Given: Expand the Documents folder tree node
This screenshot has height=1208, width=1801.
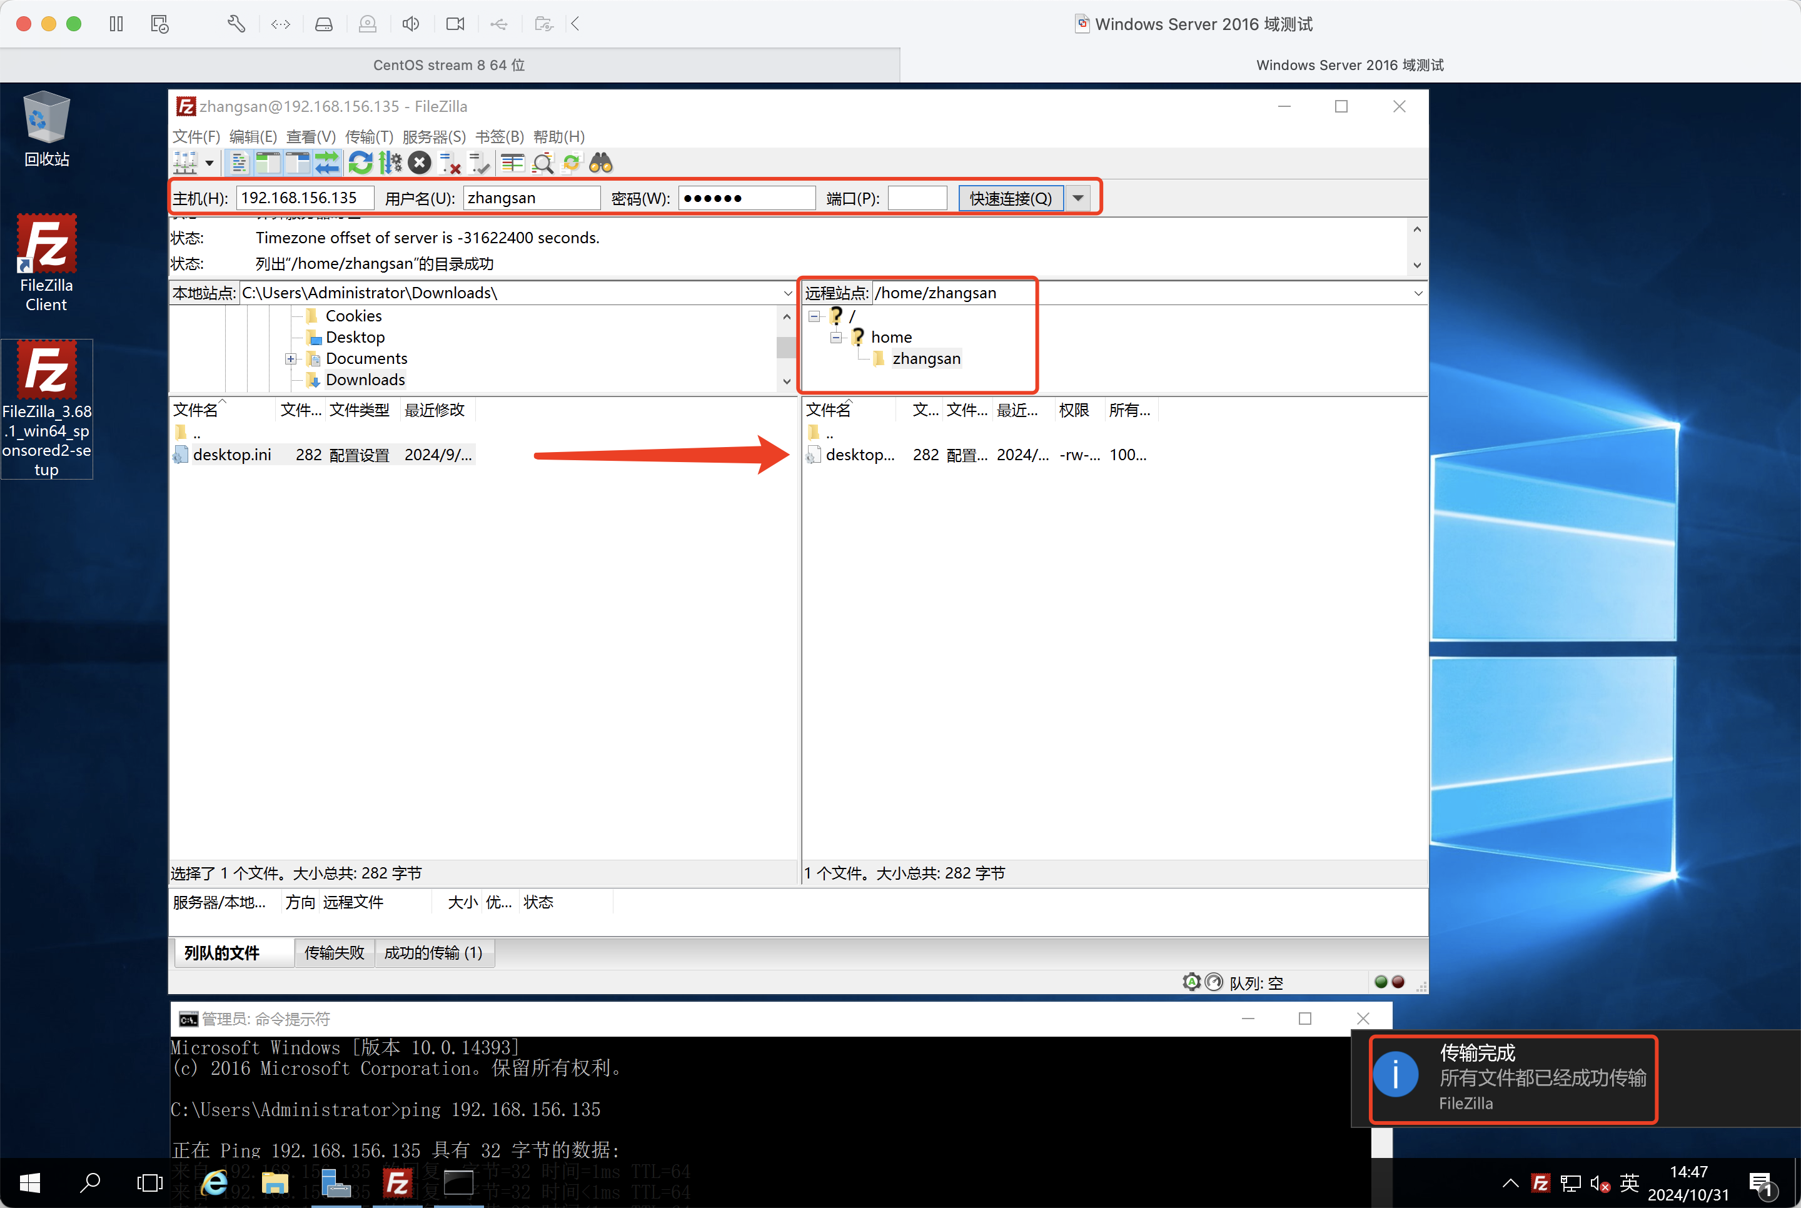Looking at the screenshot, I should tap(290, 359).
